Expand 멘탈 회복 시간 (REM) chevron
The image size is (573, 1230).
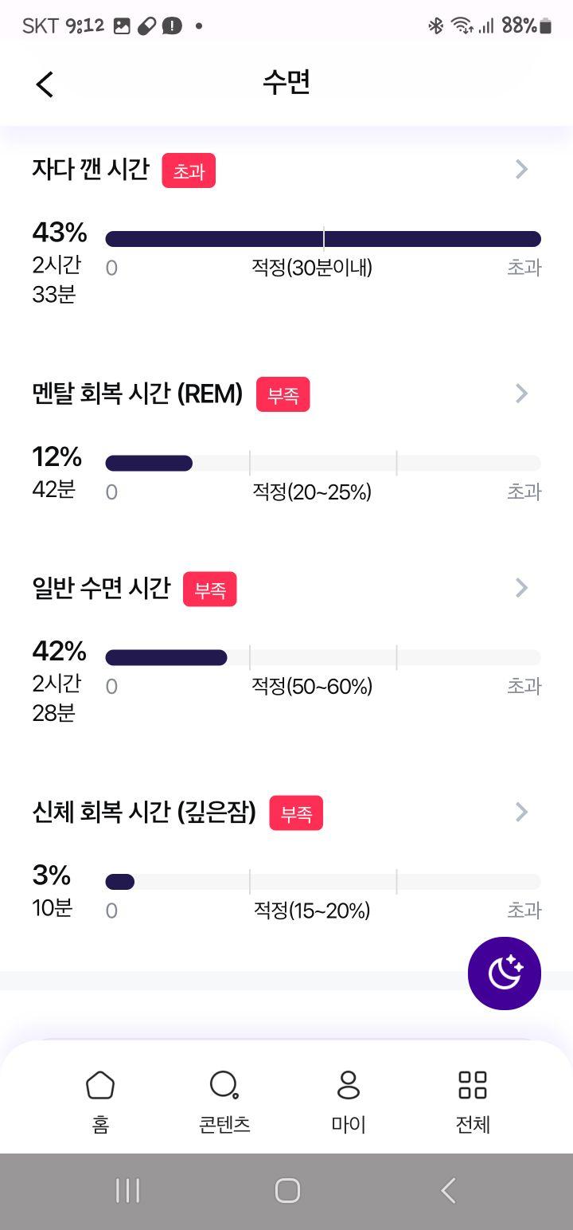[x=522, y=393]
